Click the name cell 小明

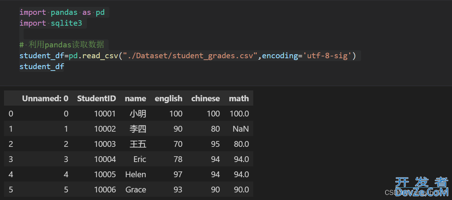[x=138, y=114]
